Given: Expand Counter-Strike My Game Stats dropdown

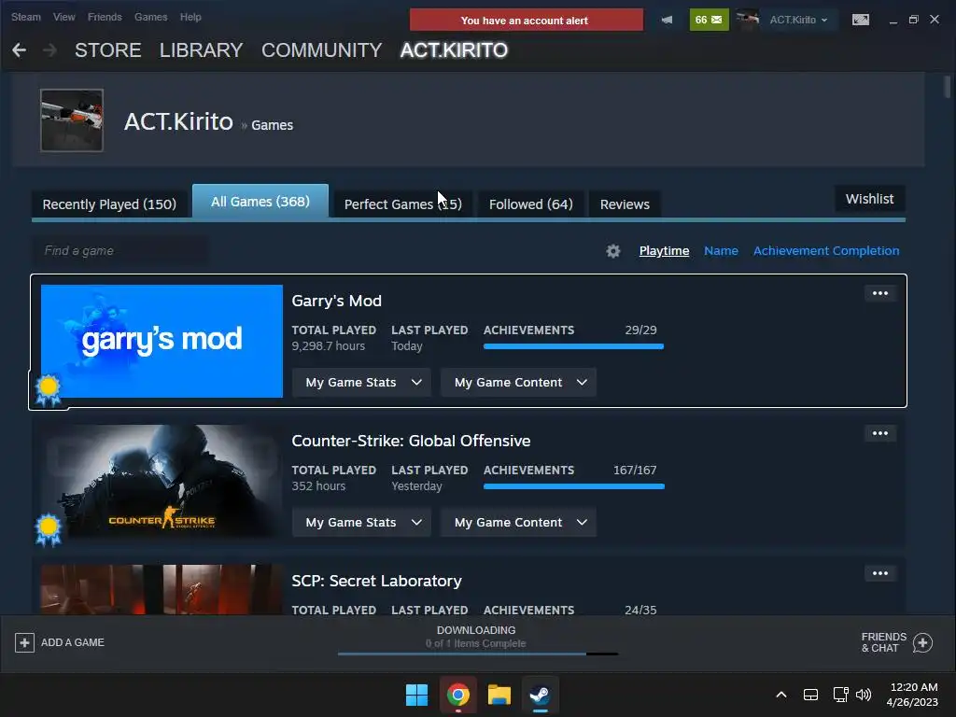Looking at the screenshot, I should click(361, 523).
